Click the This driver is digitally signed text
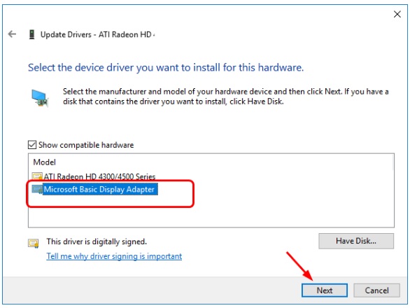410x308 pixels. [97, 241]
